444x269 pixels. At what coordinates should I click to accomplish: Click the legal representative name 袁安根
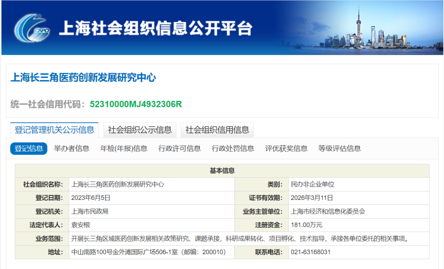(x=81, y=225)
